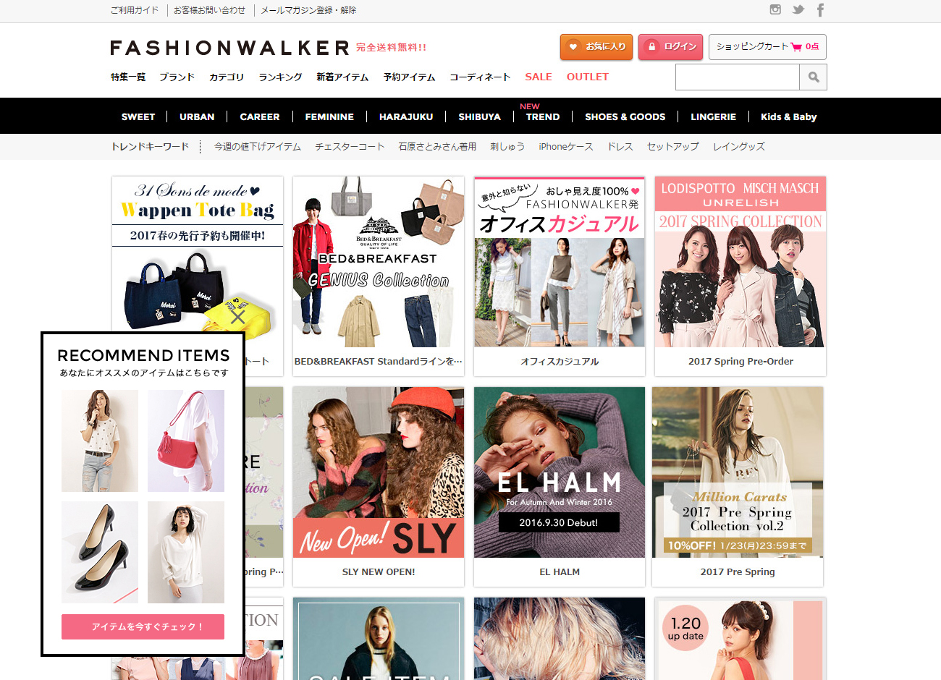Image resolution: width=941 pixels, height=680 pixels.
Task: Click trend keyword チェスターコート
Action: coord(350,146)
